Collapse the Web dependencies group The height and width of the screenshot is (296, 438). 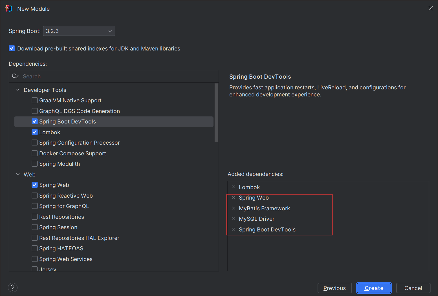(18, 174)
